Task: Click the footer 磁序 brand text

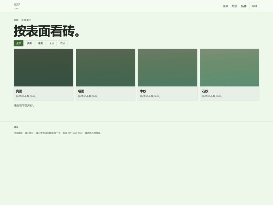Action: tap(16, 127)
